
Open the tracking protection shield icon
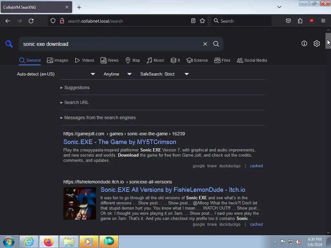pyautogui.click(x=53, y=21)
